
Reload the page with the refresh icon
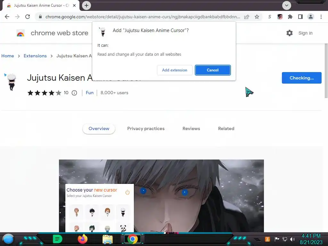pyautogui.click(x=28, y=17)
